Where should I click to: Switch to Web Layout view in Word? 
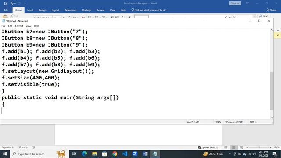pos(241,147)
